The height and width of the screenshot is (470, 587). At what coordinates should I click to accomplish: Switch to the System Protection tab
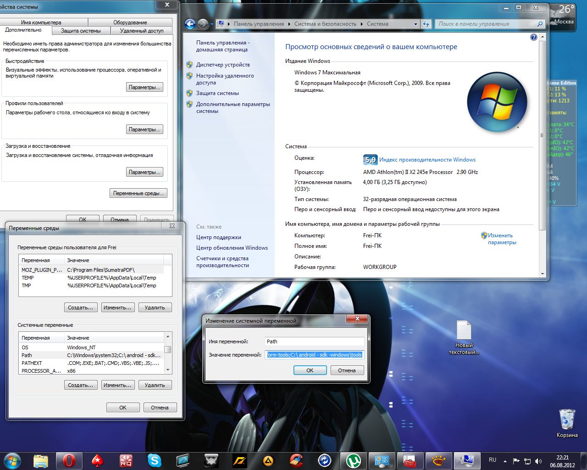pyautogui.click(x=81, y=31)
